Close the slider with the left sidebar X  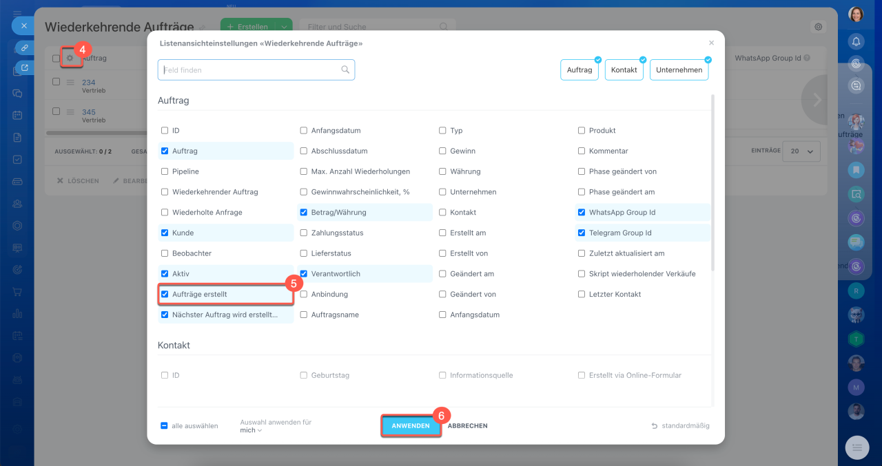point(23,25)
